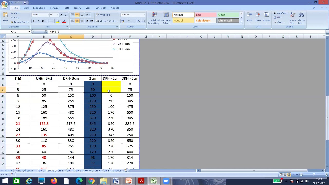Open the Font name Calibri dropdown
Image resolution: width=329 pixels, height=185 pixels.
tap(48, 15)
